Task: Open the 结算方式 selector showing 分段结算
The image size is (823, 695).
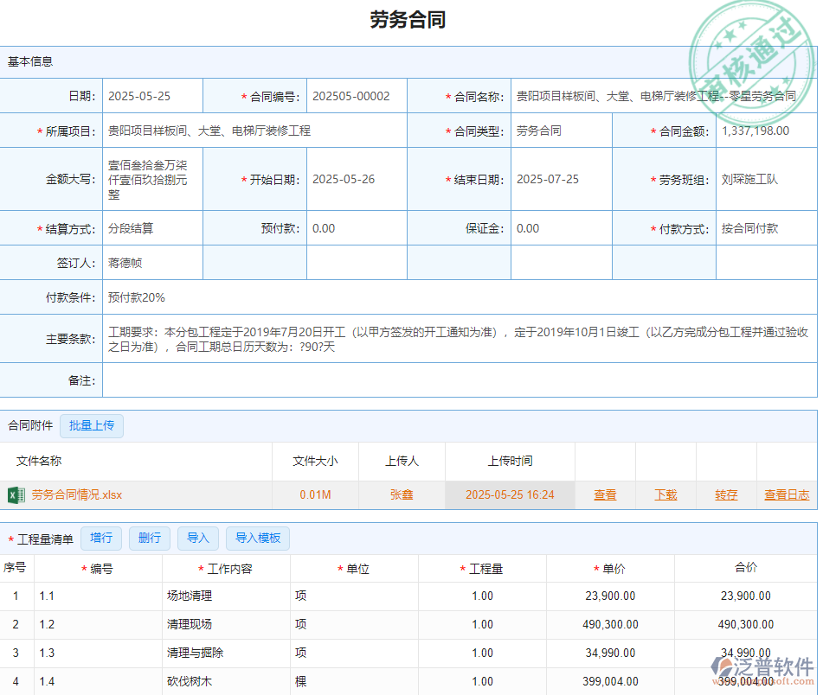Action: (x=152, y=228)
